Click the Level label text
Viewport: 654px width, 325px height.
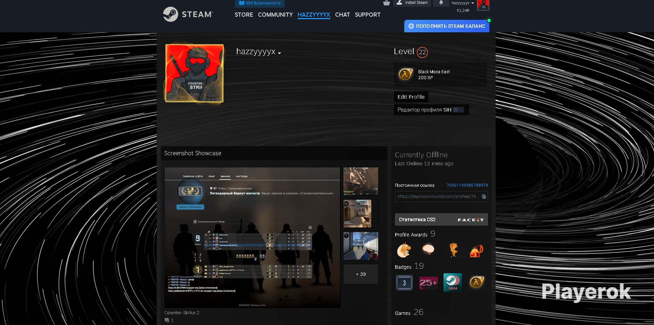pos(404,51)
